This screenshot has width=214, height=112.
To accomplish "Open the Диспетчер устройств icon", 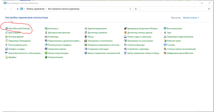I will click(x=86, y=33).
